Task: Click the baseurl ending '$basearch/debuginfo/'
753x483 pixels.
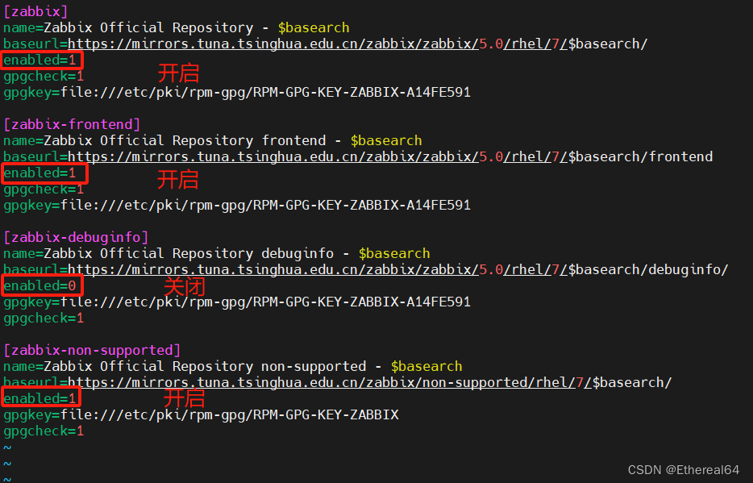Action: (366, 270)
